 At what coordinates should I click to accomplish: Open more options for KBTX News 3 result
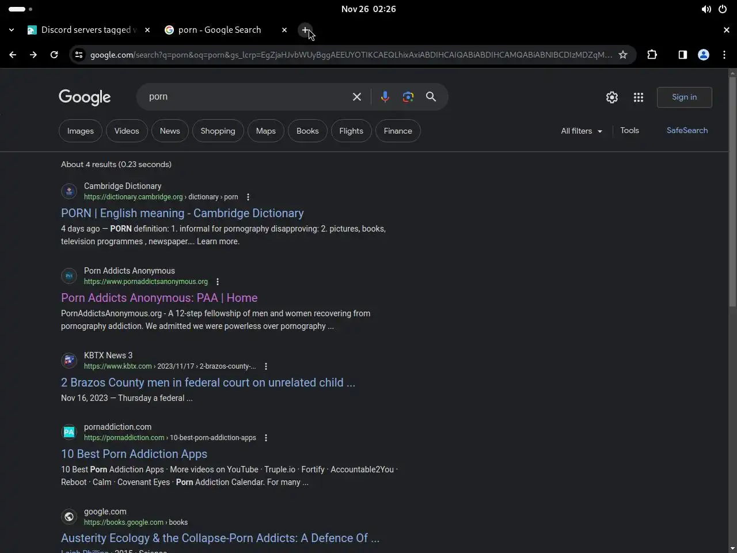pyautogui.click(x=266, y=366)
